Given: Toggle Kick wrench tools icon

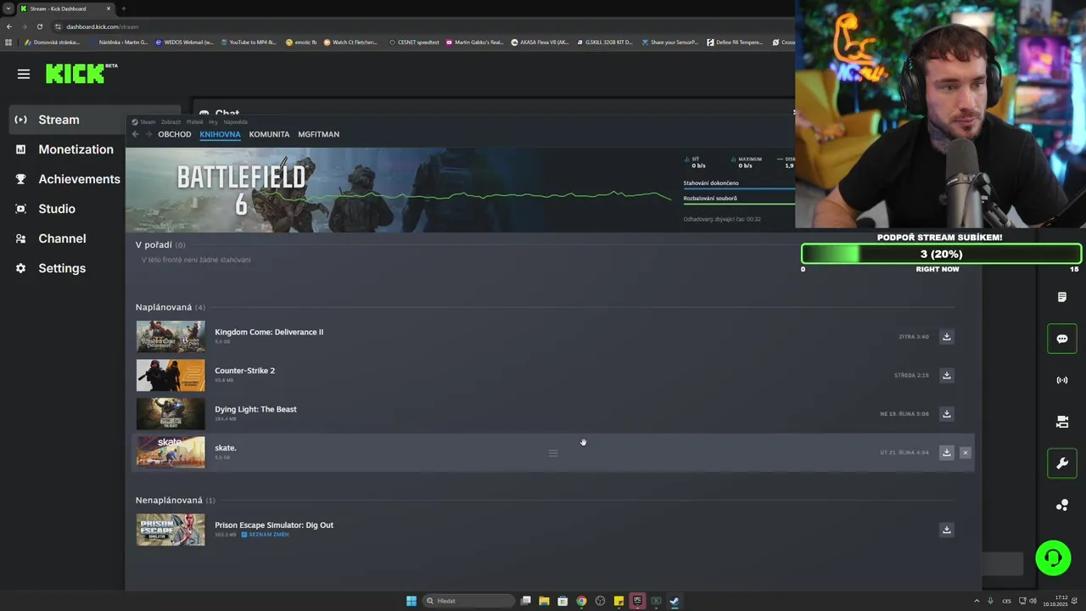Looking at the screenshot, I should point(1062,463).
